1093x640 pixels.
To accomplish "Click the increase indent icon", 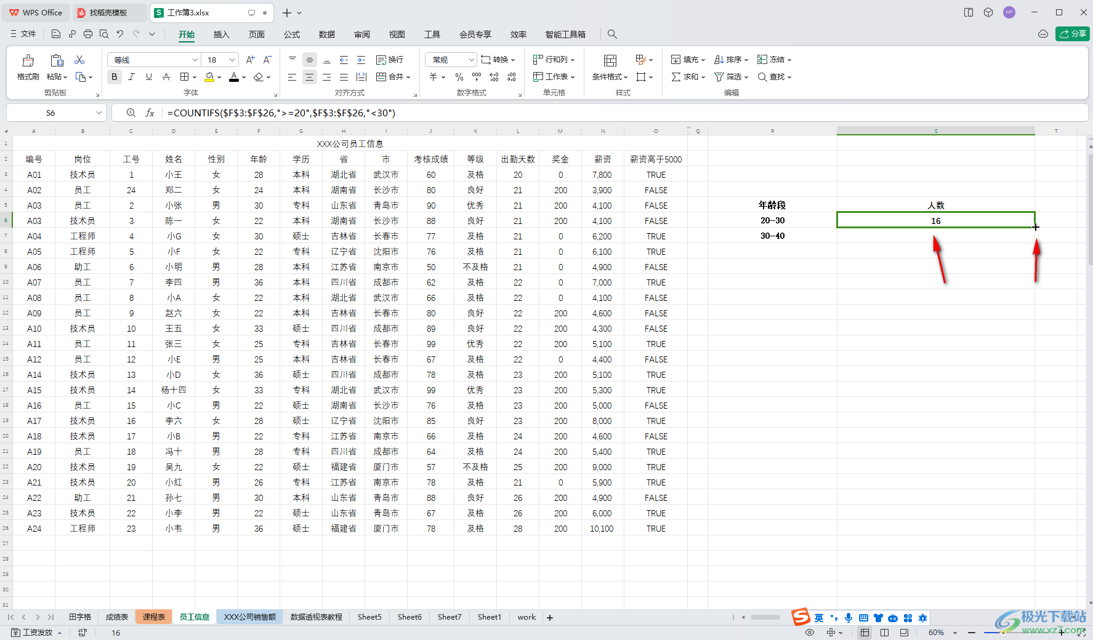I will [361, 60].
